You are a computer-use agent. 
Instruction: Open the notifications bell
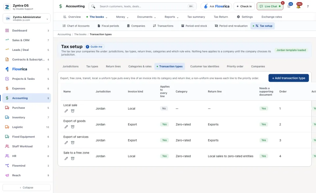(x=299, y=6)
